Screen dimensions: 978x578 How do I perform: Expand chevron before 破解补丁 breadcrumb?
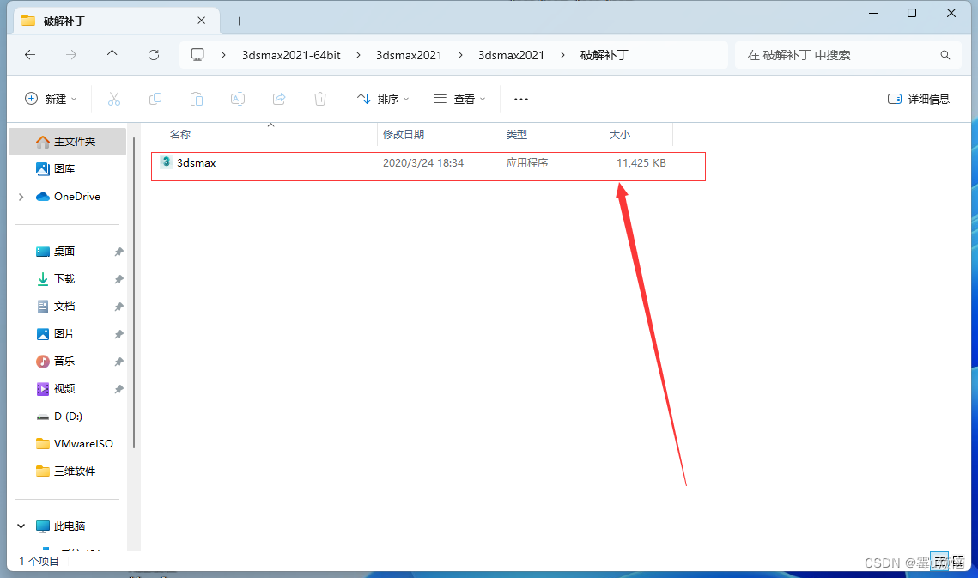tap(562, 55)
